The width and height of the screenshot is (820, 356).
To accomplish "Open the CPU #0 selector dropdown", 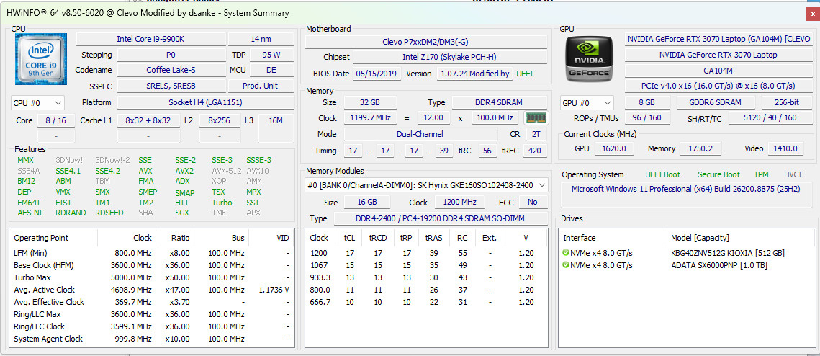I will click(x=37, y=102).
